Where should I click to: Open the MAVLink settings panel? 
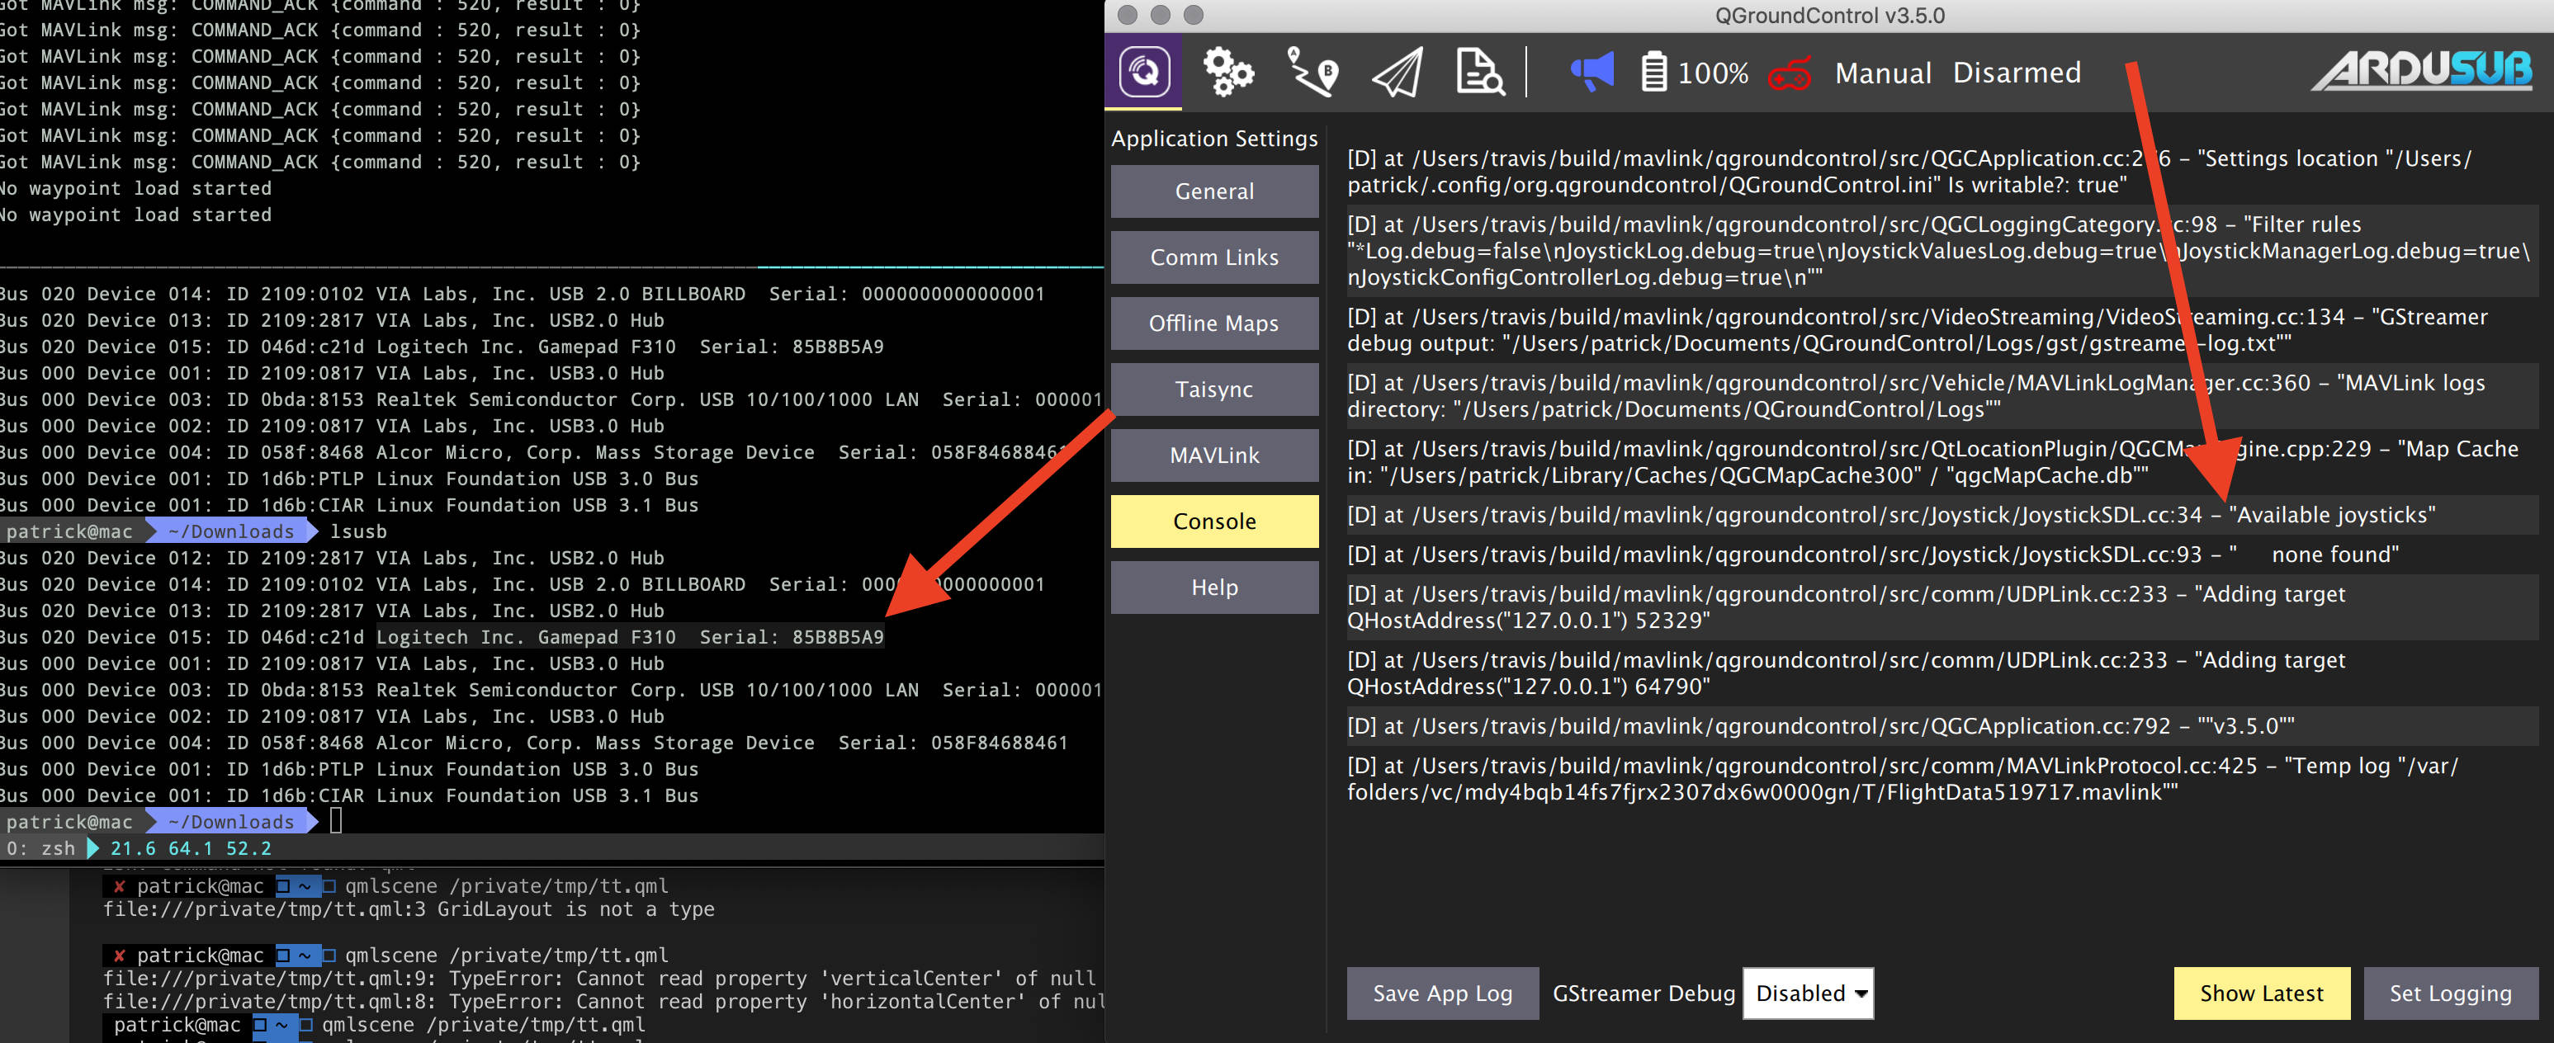point(1214,455)
